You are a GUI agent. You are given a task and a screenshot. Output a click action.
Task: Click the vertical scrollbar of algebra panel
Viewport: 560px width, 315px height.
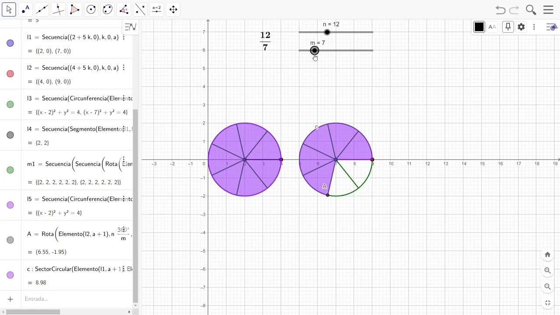click(135, 206)
